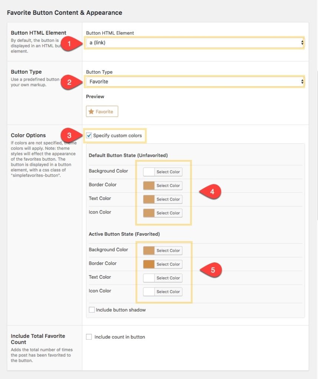Click the Favorite preview button
Viewport: 318px width, 379px height.
[x=102, y=111]
